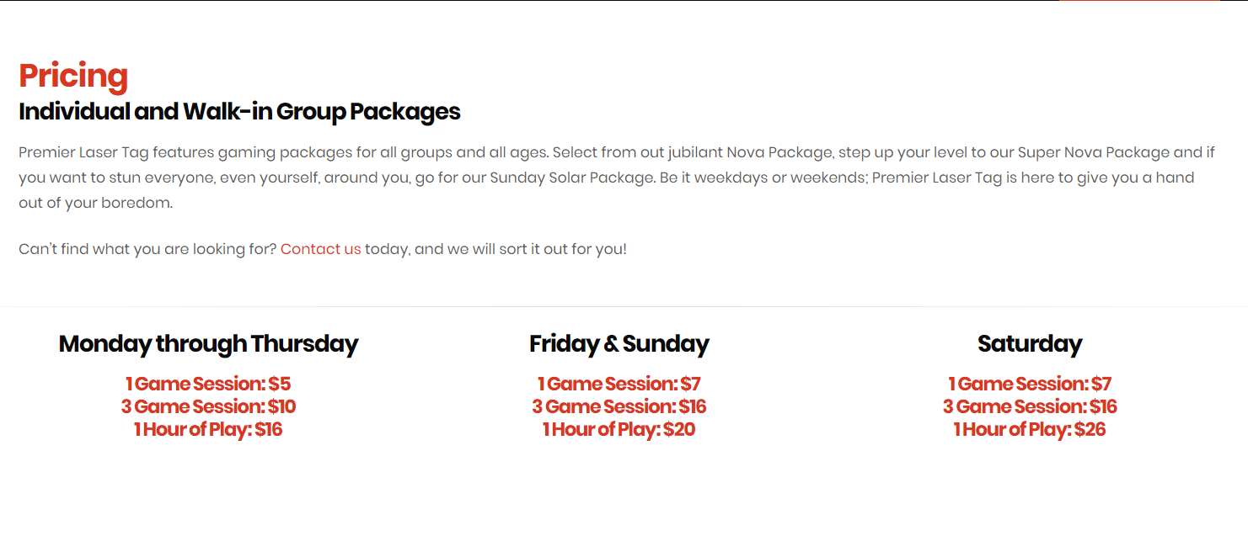This screenshot has height=541, width=1248.
Task: Click the red bar at top right
Action: [1139, 1]
